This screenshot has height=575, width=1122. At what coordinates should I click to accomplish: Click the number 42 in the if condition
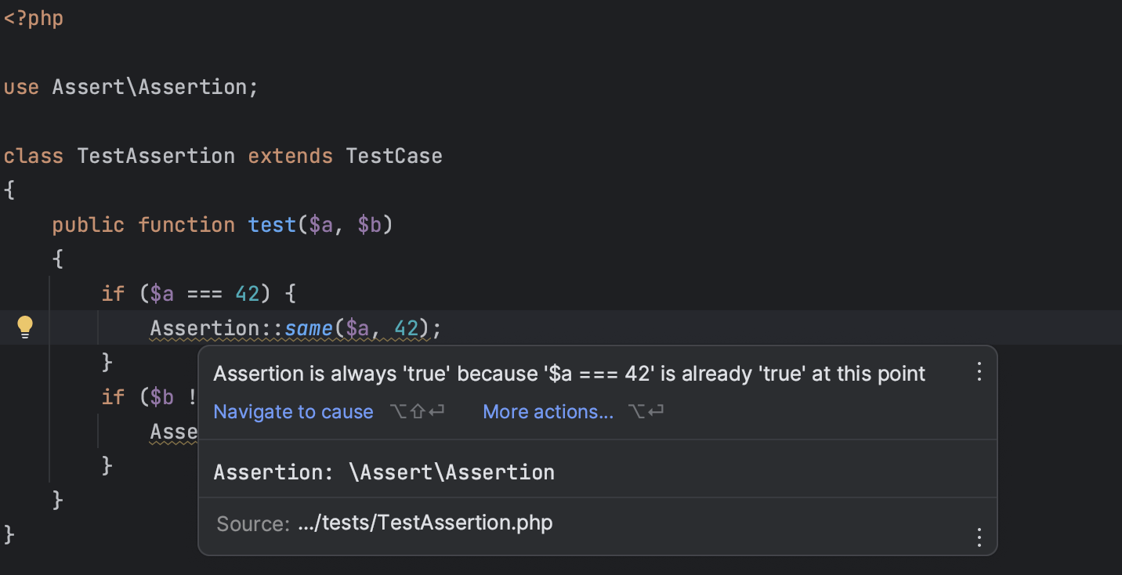click(248, 294)
